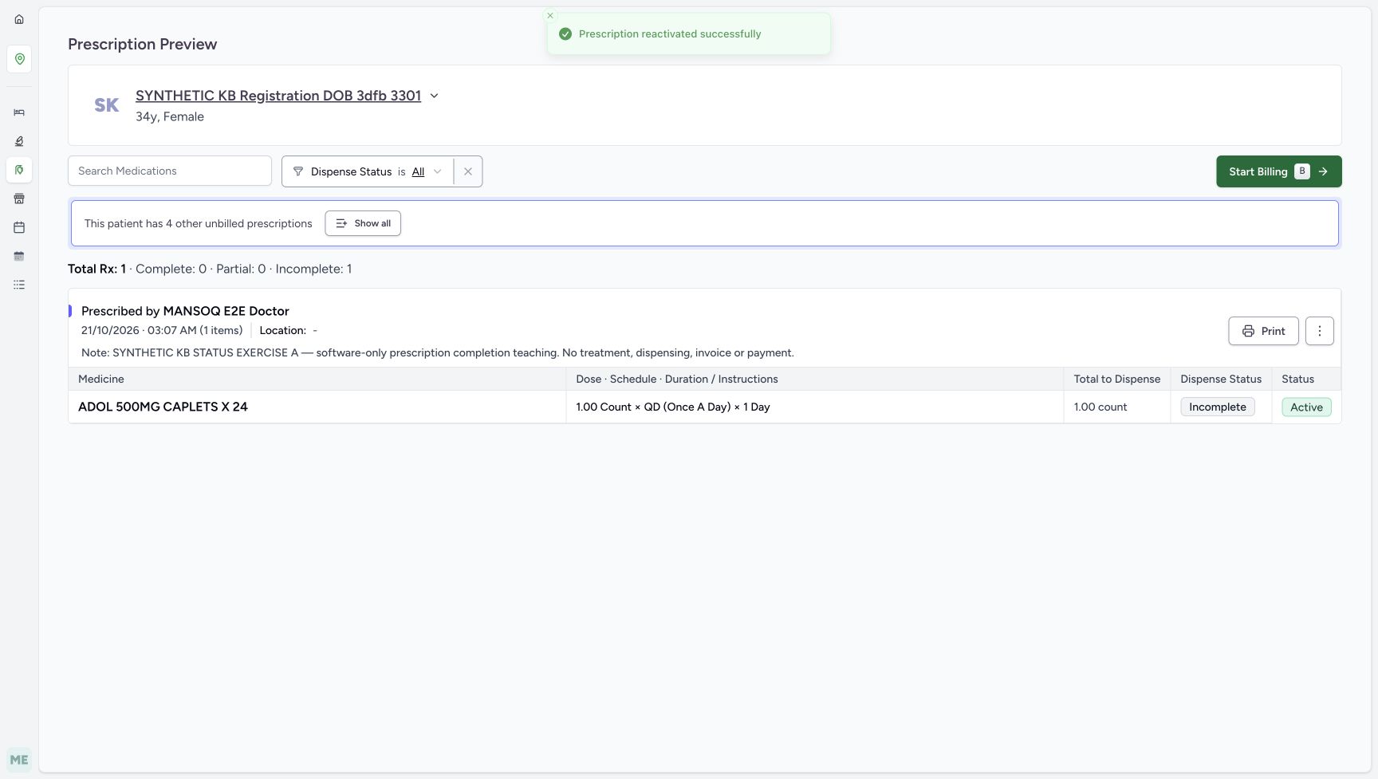Print the prescription
The width and height of the screenshot is (1378, 779).
pyautogui.click(x=1263, y=331)
